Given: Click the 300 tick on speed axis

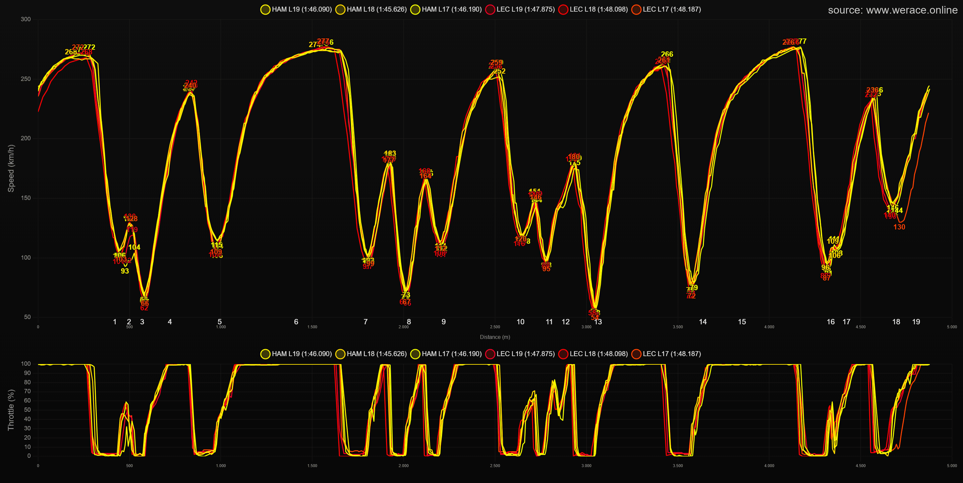Looking at the screenshot, I should pos(26,20).
